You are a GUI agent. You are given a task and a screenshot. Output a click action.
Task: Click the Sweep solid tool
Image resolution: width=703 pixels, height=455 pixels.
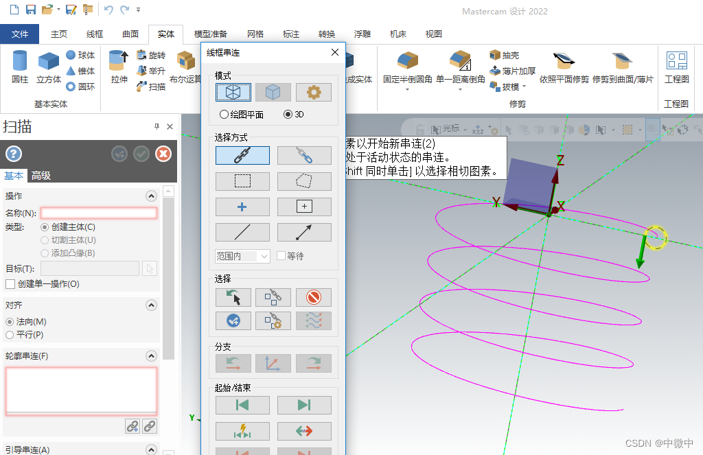point(151,86)
